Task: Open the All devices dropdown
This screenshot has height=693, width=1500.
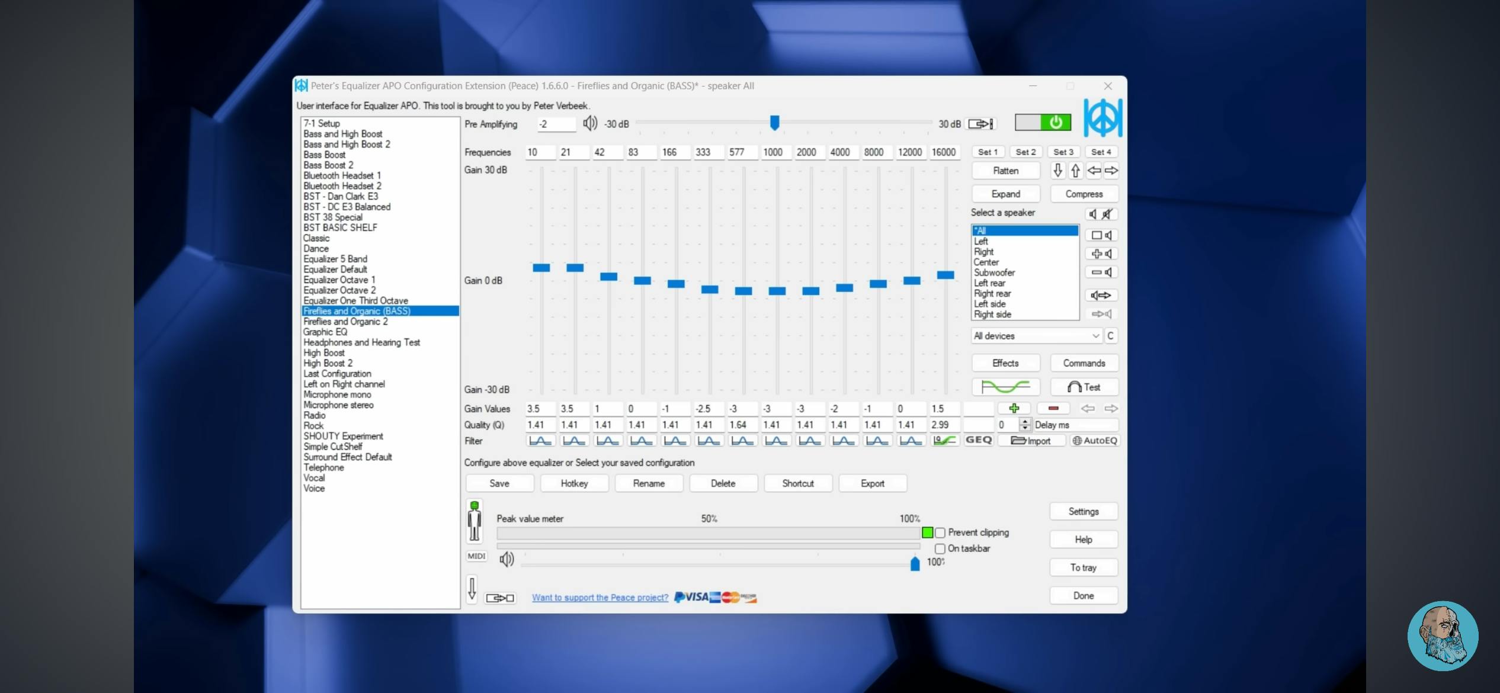Action: click(1036, 336)
